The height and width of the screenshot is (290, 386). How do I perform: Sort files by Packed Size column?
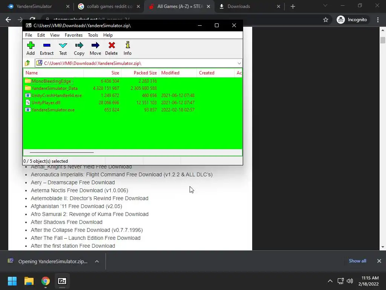[140, 73]
